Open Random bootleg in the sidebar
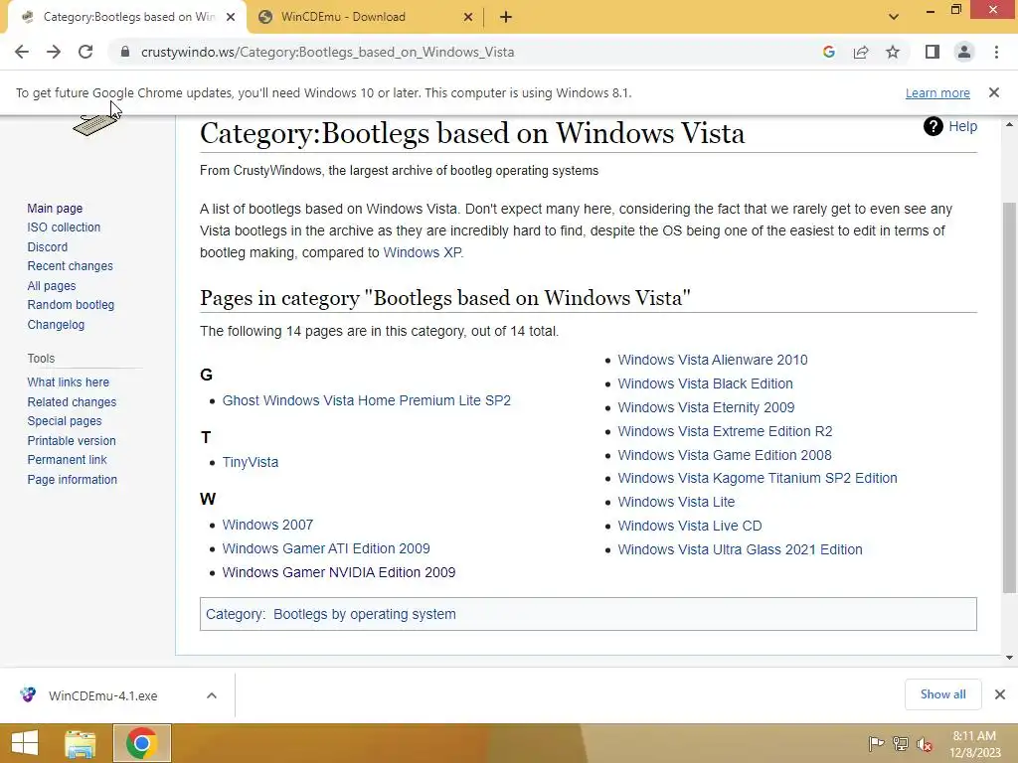 pos(71,304)
